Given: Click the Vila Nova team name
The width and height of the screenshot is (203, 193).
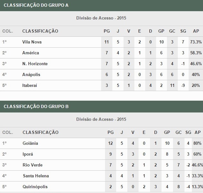Looking at the screenshot, I should [32, 42].
